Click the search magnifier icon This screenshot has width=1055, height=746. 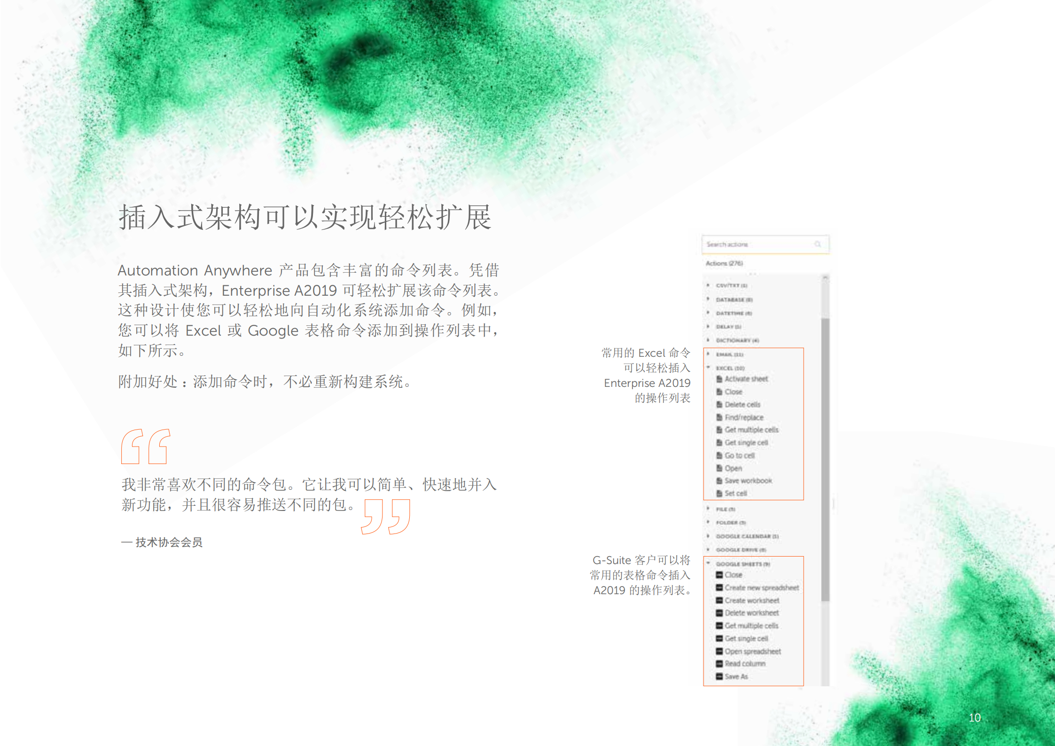click(818, 244)
